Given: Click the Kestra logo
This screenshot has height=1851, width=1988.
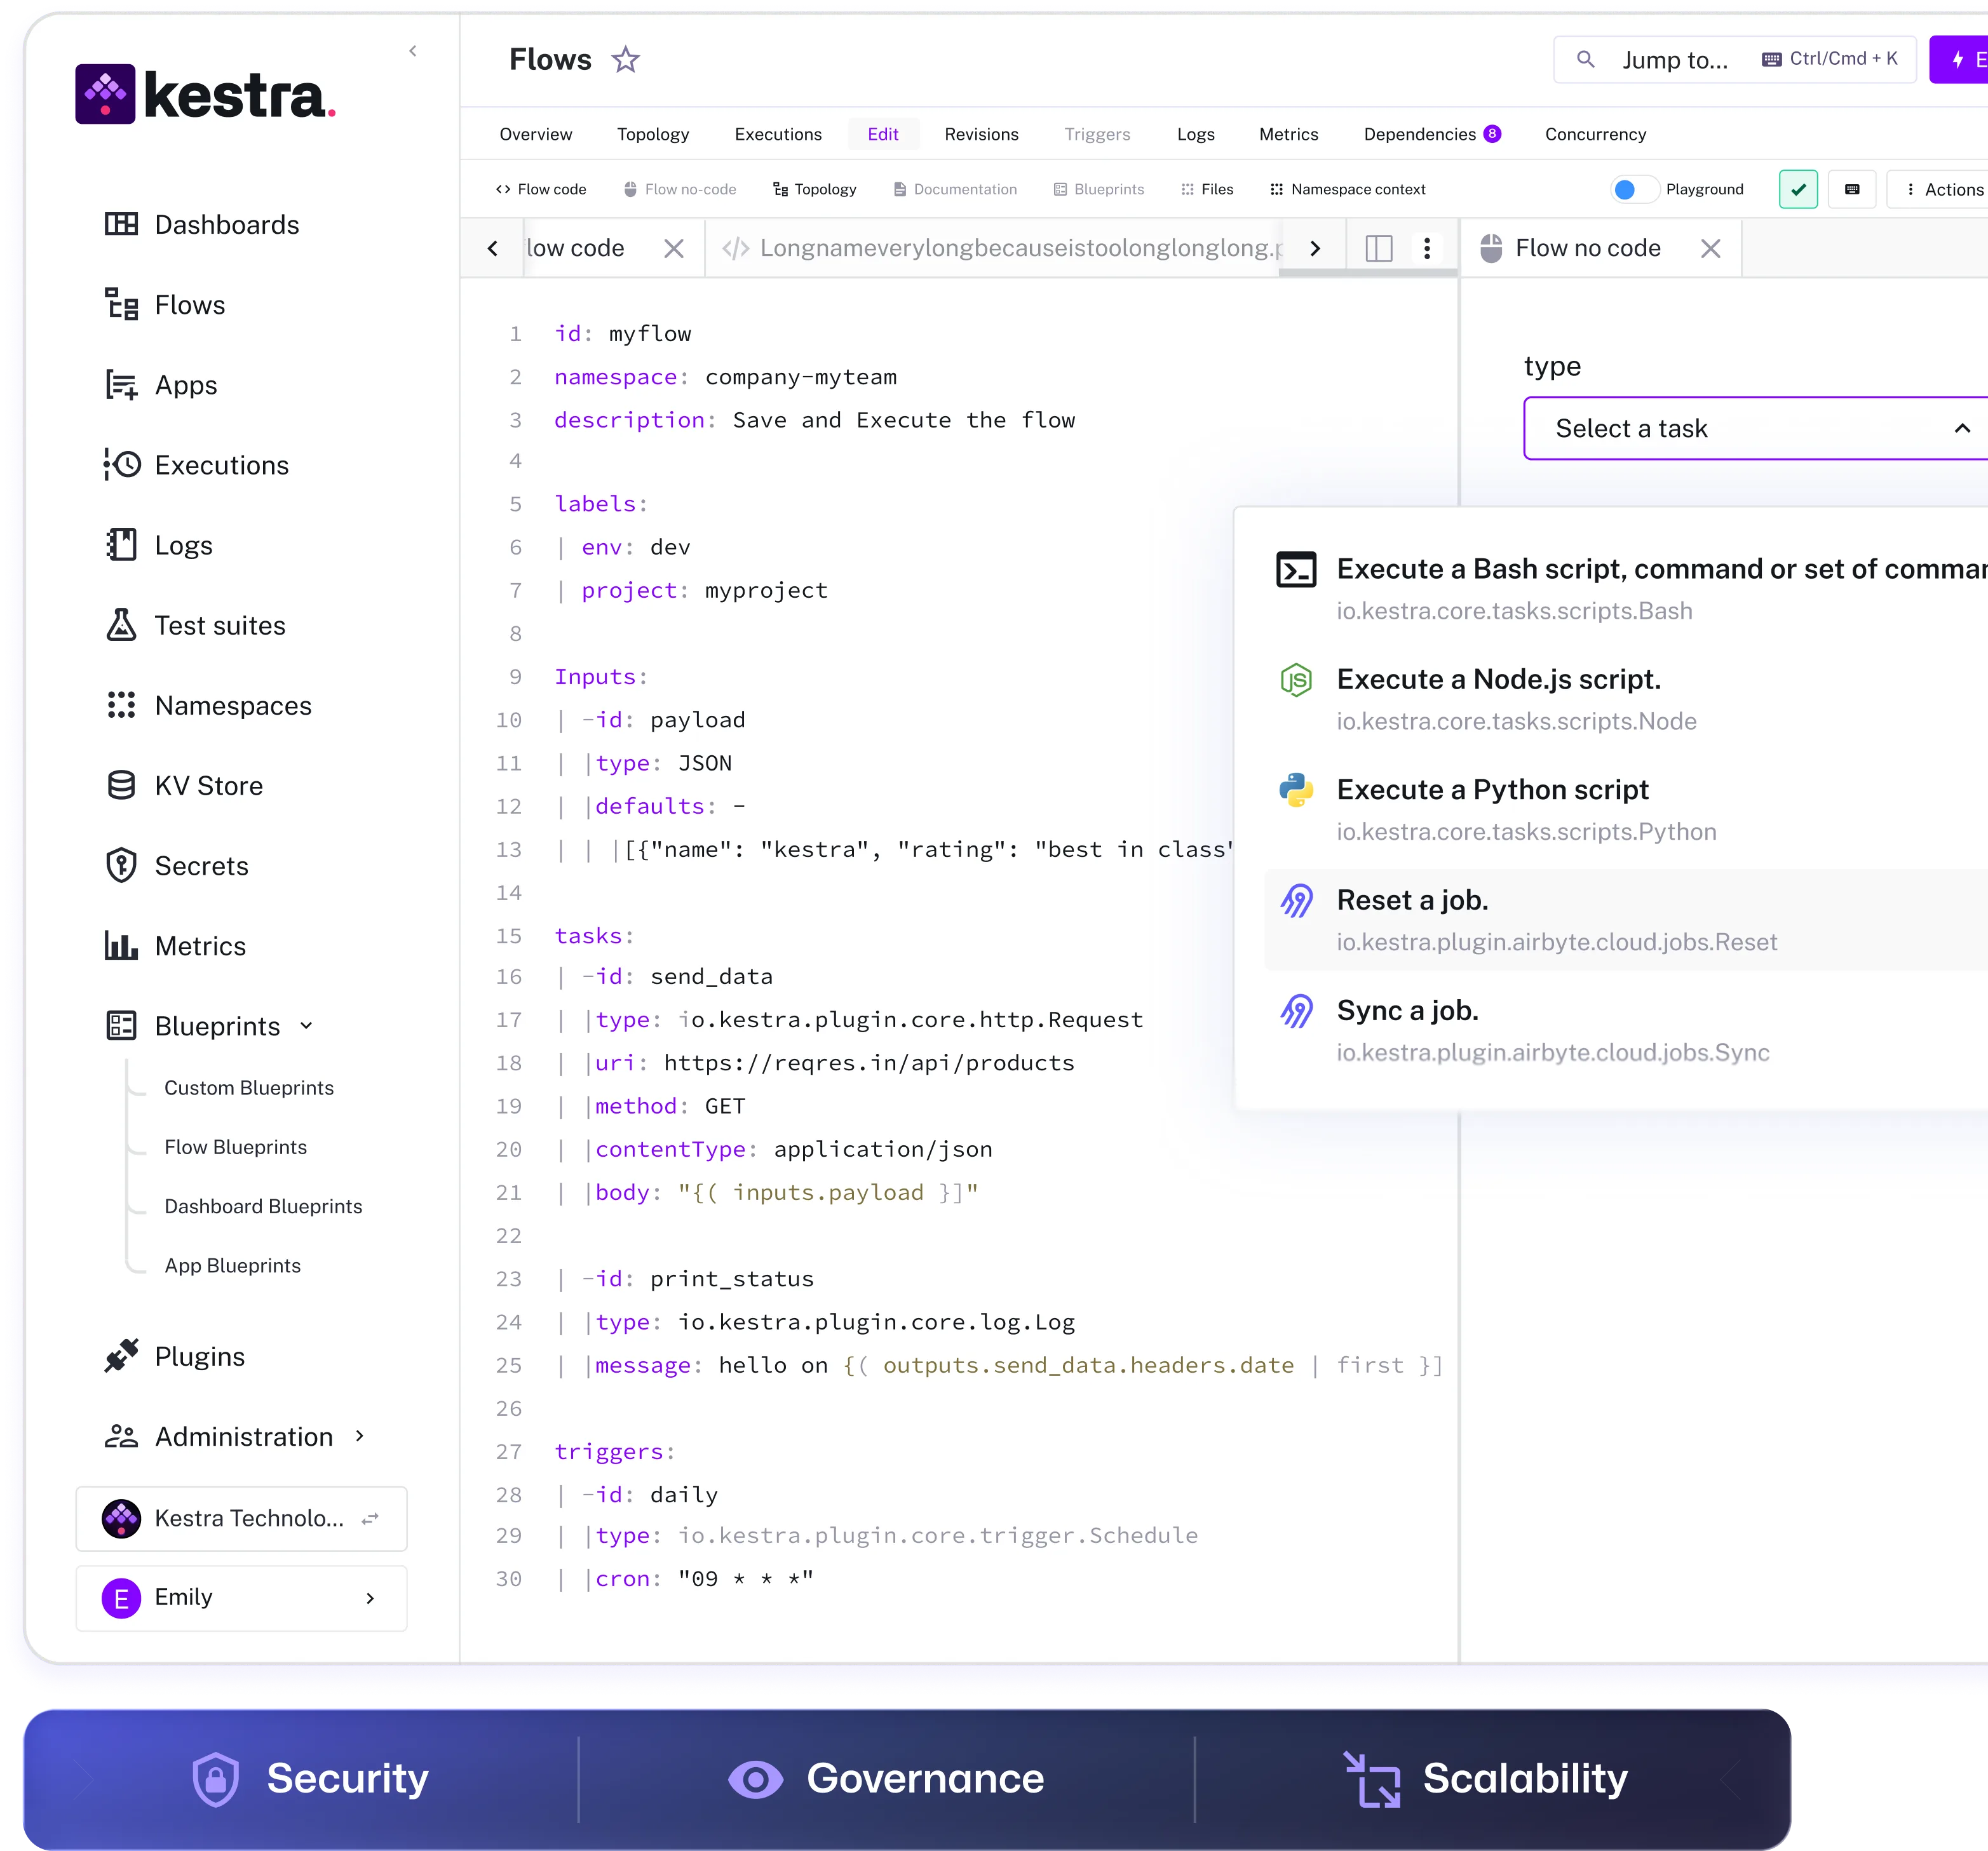Looking at the screenshot, I should click(x=205, y=95).
